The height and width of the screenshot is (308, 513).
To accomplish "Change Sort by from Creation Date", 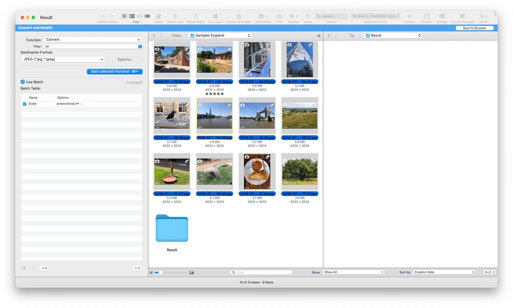I will pos(444,272).
